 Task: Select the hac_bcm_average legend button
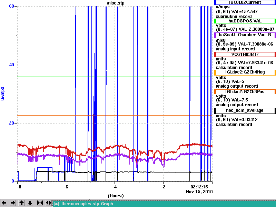pyautogui.click(x=245, y=110)
